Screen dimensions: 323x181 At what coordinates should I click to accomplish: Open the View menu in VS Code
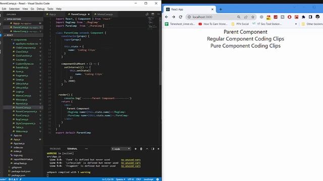point(25,9)
